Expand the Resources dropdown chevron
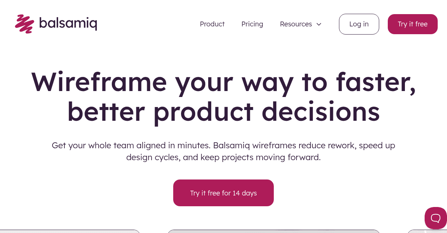 point(319,24)
